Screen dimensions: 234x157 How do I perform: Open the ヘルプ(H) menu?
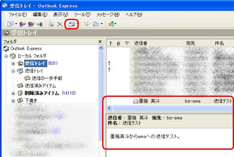point(134,15)
